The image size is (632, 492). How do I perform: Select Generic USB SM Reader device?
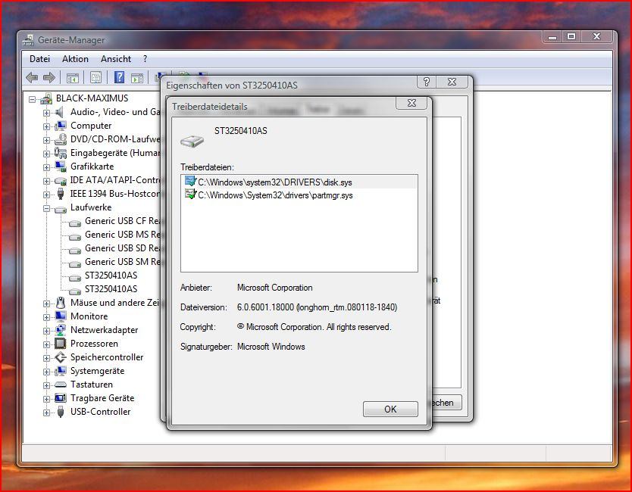click(123, 262)
